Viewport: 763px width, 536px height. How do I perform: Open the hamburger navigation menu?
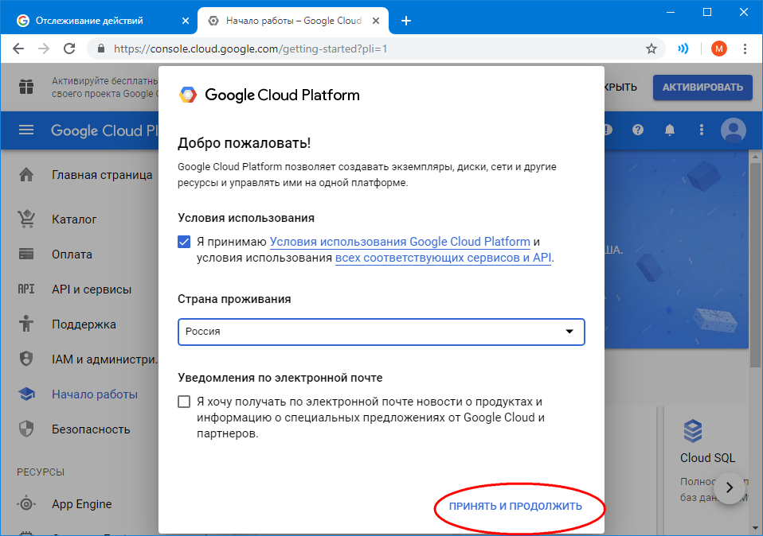(26, 130)
